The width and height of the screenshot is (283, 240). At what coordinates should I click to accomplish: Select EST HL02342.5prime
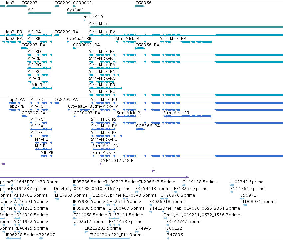(x=246, y=182)
